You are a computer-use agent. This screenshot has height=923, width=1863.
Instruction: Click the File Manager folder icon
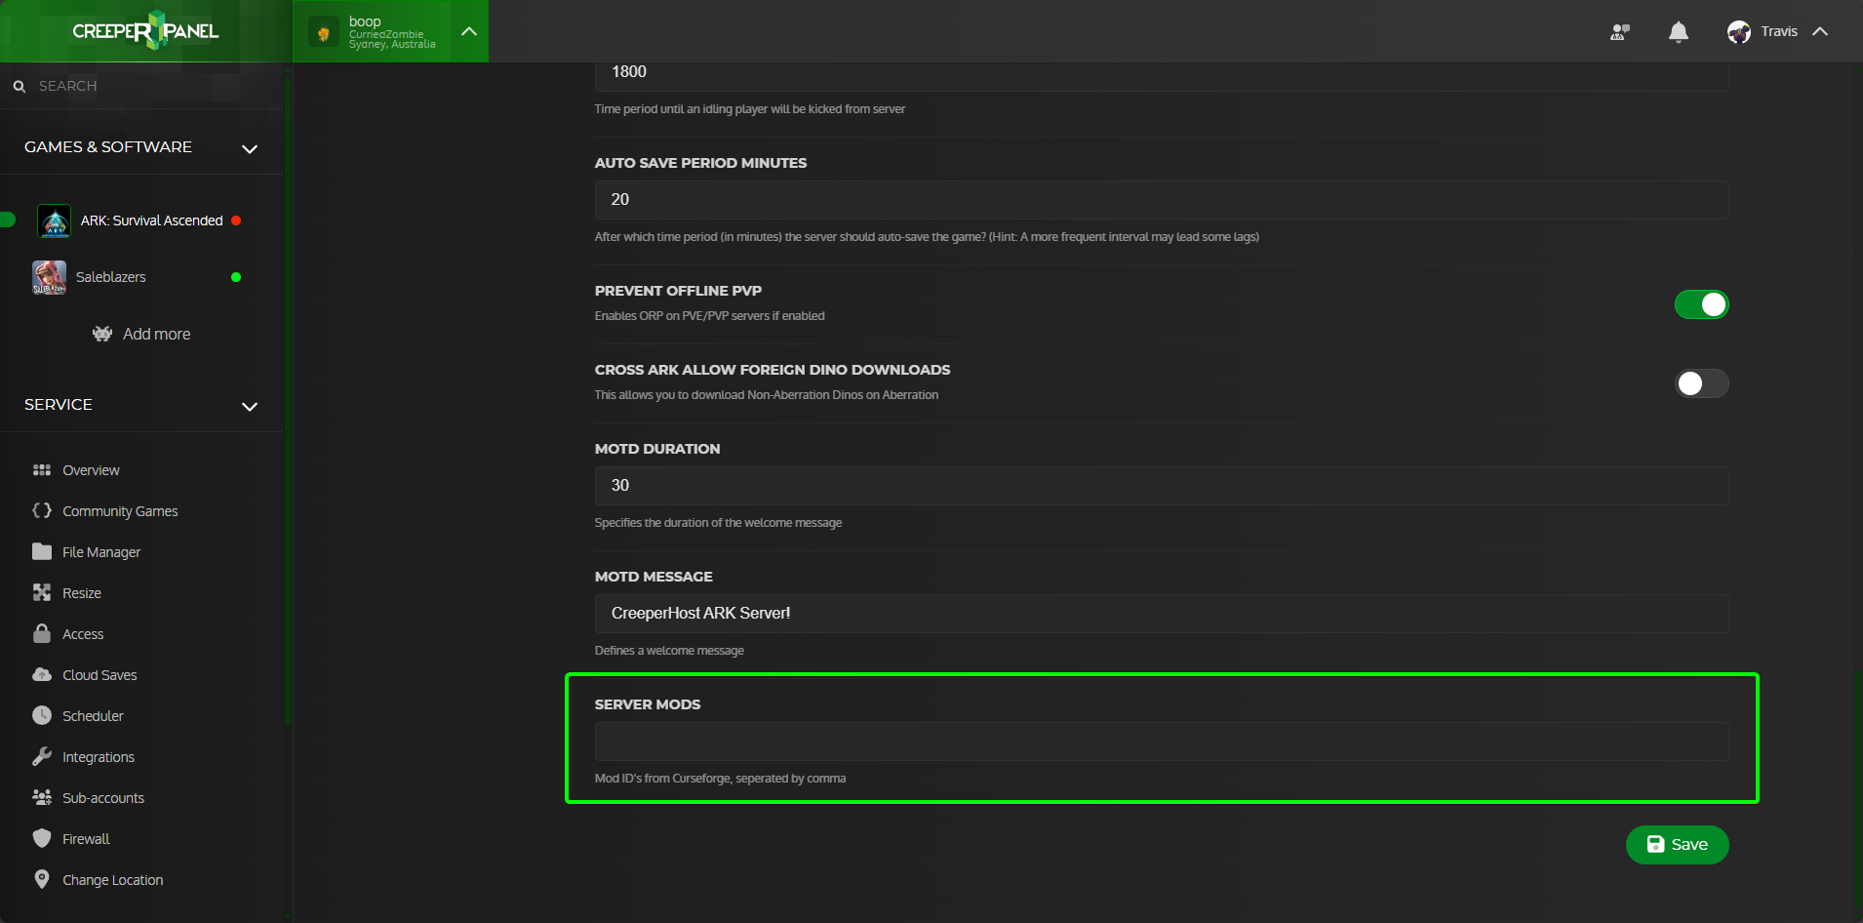[x=42, y=551]
